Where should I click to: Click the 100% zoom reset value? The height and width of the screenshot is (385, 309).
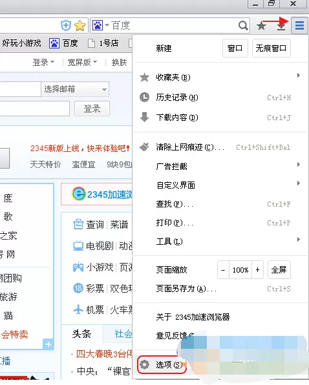click(x=240, y=270)
